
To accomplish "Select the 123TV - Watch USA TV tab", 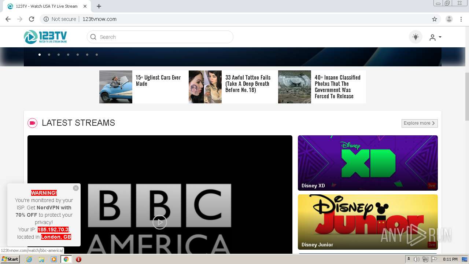I will pyautogui.click(x=47, y=6).
